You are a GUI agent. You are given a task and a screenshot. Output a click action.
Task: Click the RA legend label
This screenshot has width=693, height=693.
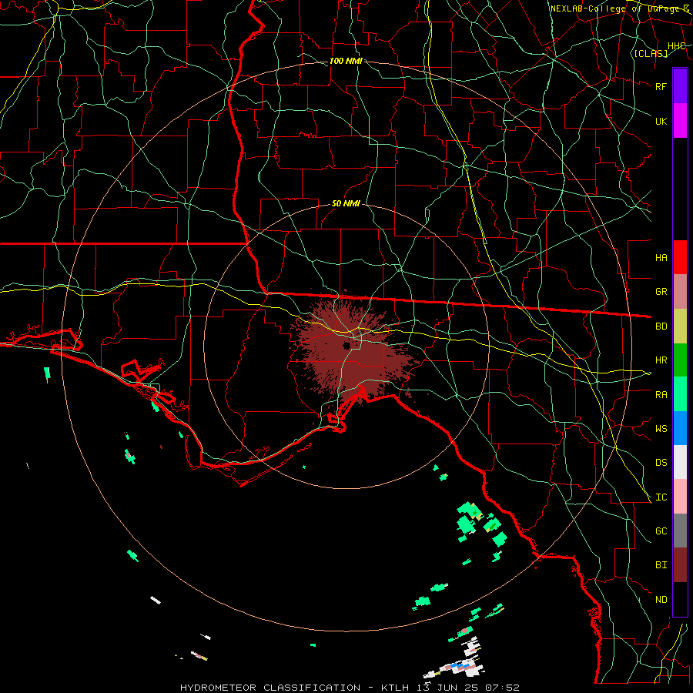click(661, 395)
